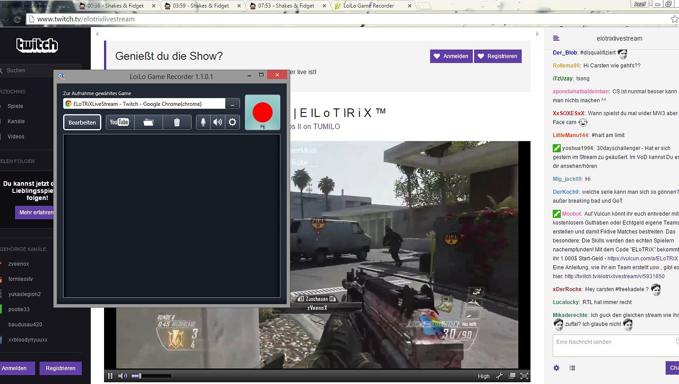Open Twitch chat settings gear icon
This screenshot has height=384, width=679.
pyautogui.click(x=556, y=368)
